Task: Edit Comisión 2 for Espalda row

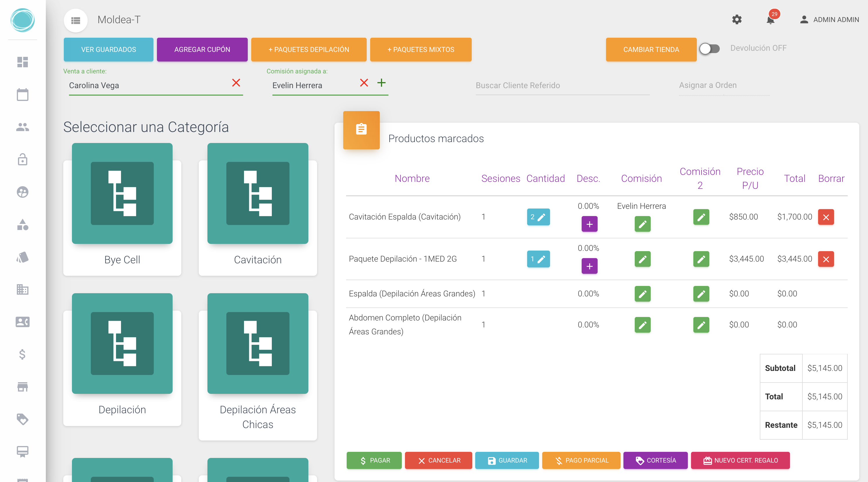Action: 701,294
